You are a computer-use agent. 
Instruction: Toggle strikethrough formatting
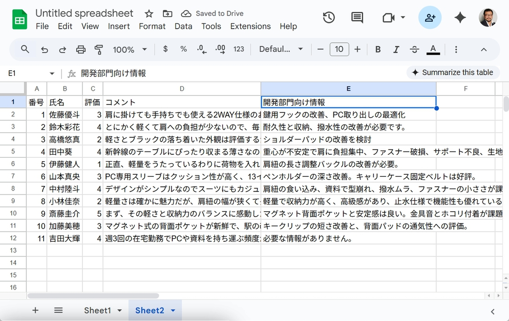pos(414,50)
